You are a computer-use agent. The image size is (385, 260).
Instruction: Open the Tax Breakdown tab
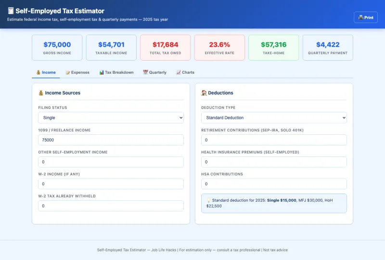coord(116,72)
